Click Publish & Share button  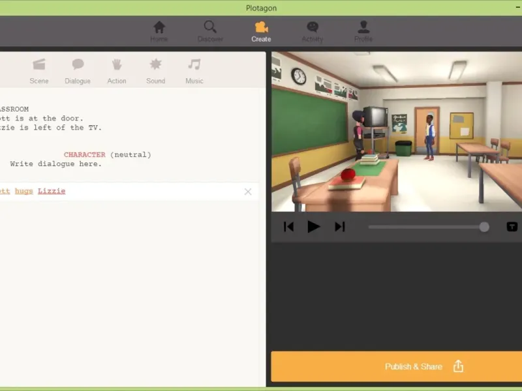point(397,366)
